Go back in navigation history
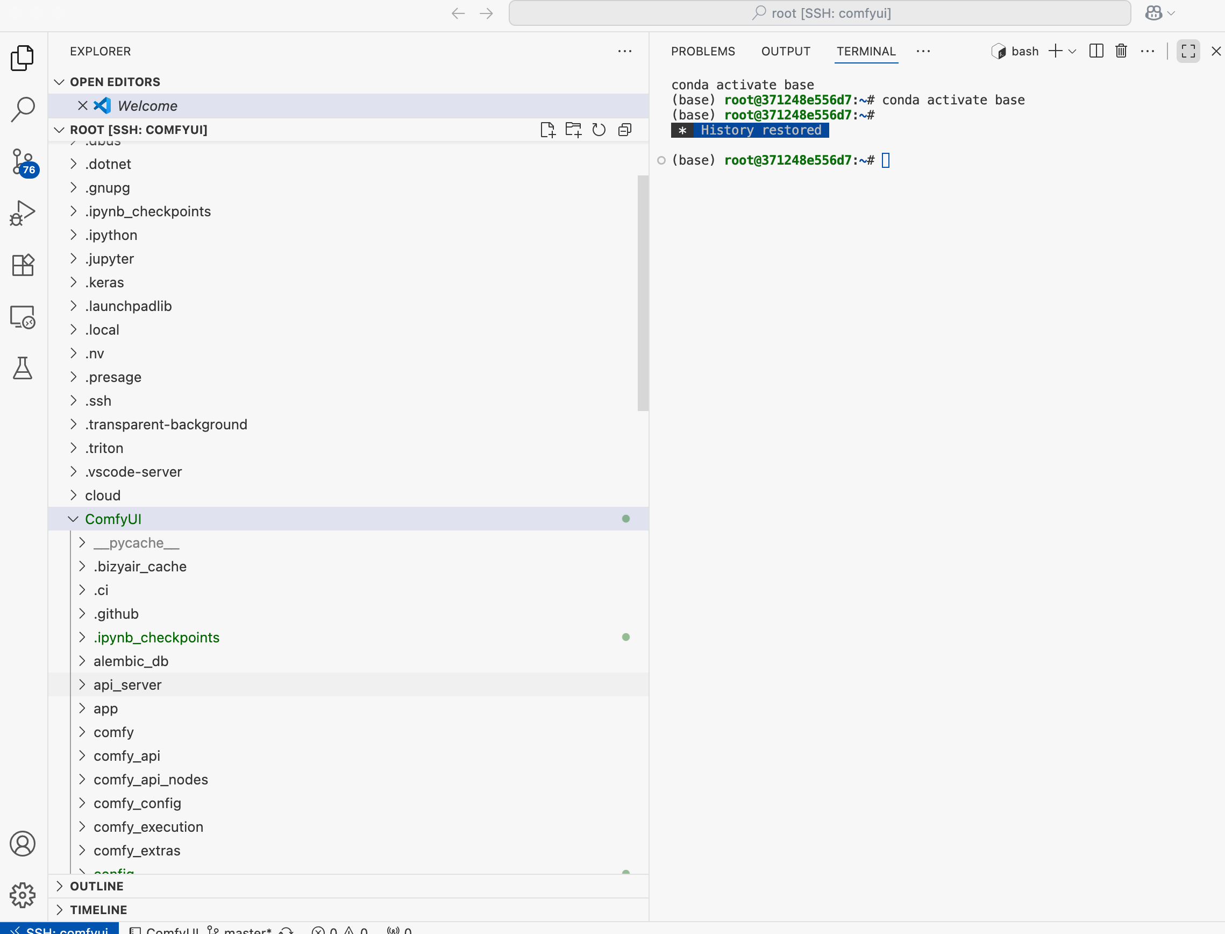The width and height of the screenshot is (1225, 934). (x=458, y=13)
